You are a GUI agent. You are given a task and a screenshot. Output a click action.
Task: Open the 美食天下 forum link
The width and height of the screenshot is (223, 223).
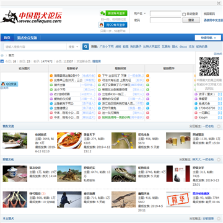click(89, 134)
